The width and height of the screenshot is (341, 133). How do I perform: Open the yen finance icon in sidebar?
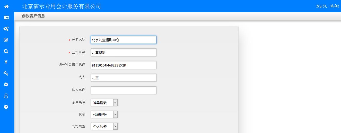(x=6, y=62)
